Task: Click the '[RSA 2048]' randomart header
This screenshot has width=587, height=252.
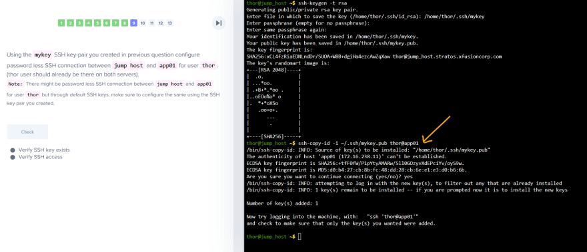Action: click(273, 70)
